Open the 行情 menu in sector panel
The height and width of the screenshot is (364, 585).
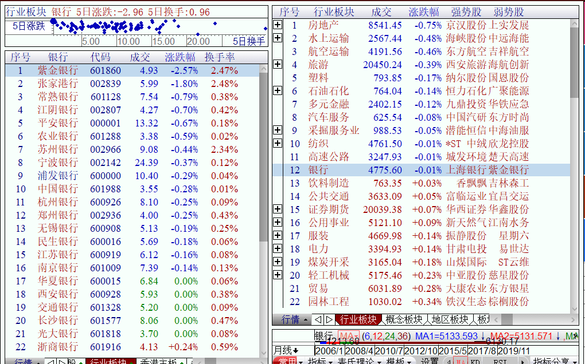pos(294,319)
